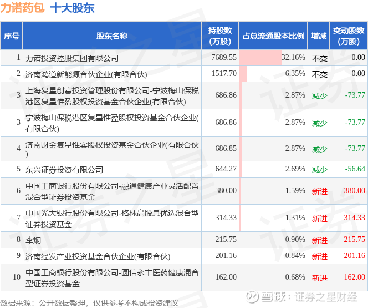Click the 1.59% ratio cell
Image resolution: width=368 pixels, height=308 pixels.
click(273, 191)
